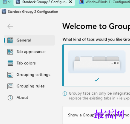Open the About page
Screen dimensions: 130x124
(x=29, y=98)
